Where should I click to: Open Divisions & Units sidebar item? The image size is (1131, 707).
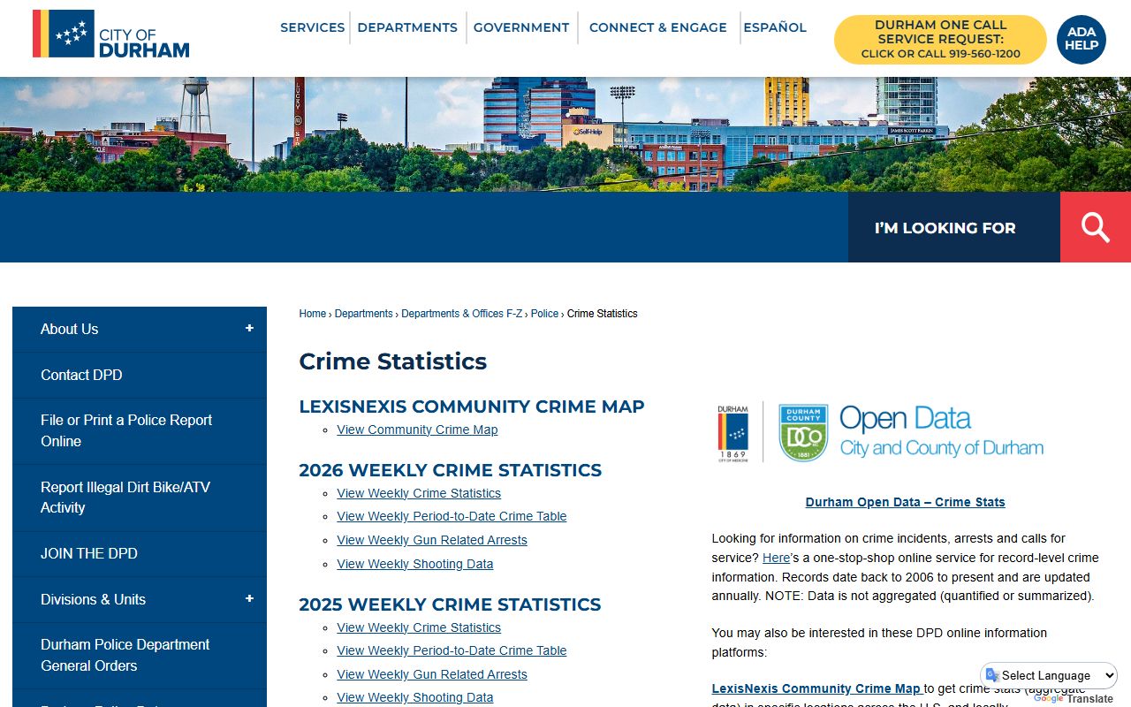[x=140, y=599]
